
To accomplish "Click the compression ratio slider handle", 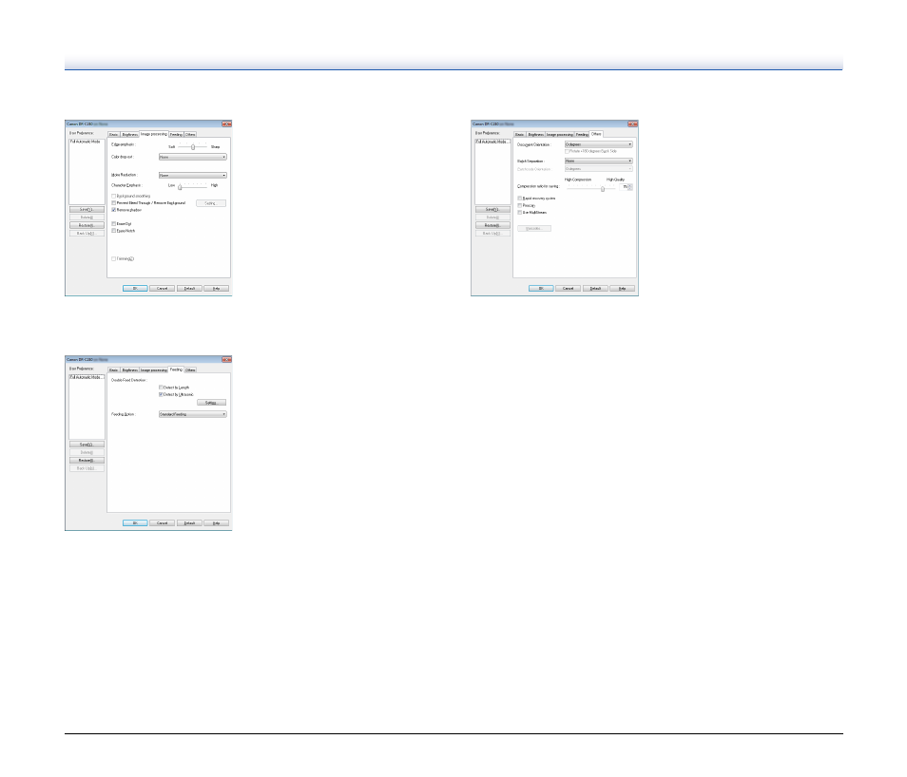I will [602, 188].
